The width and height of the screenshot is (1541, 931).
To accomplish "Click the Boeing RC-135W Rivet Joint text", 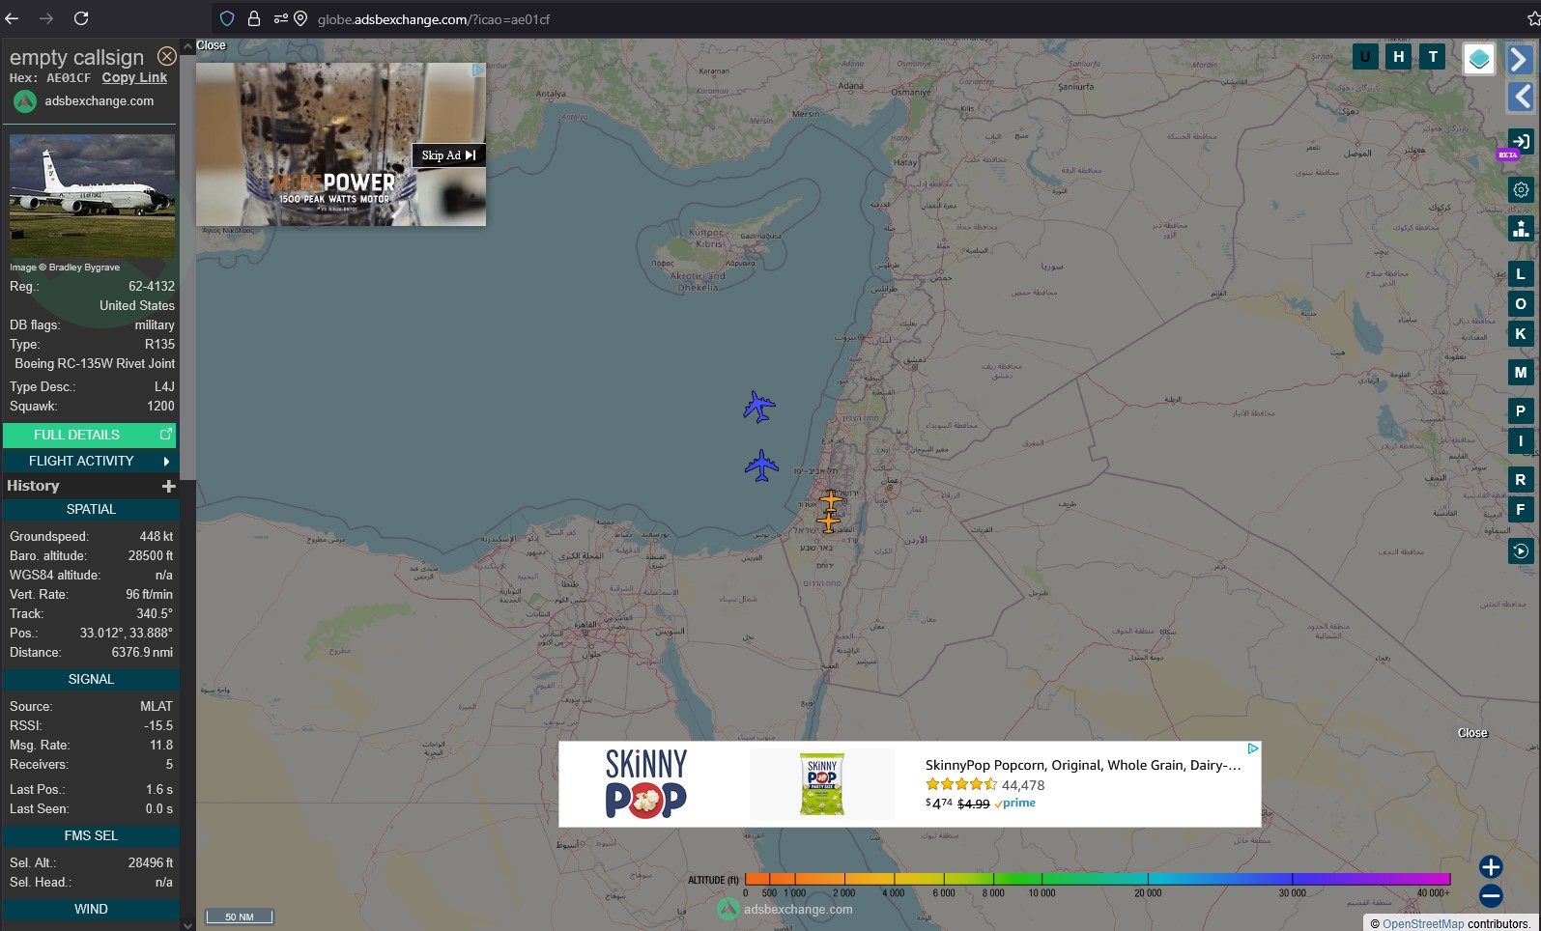I will (x=95, y=363).
